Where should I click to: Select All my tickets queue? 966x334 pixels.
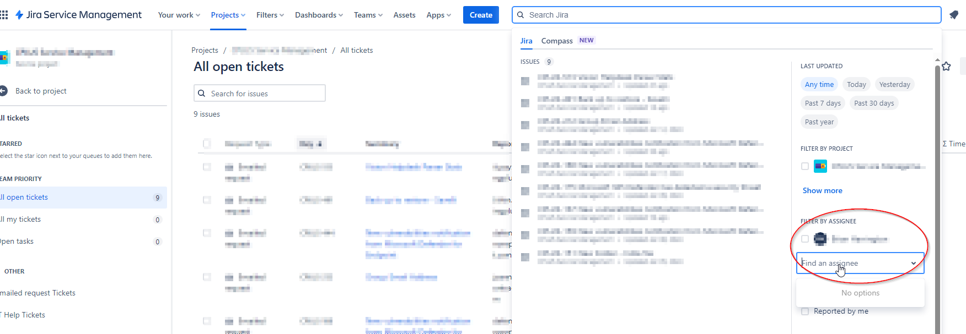click(x=83, y=220)
